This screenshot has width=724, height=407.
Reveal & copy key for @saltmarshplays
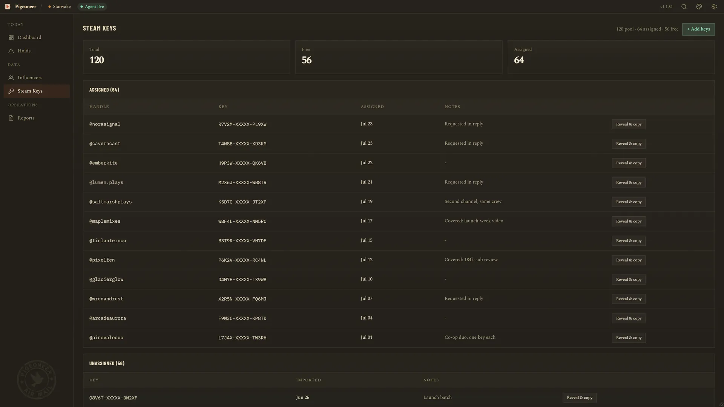tap(629, 202)
